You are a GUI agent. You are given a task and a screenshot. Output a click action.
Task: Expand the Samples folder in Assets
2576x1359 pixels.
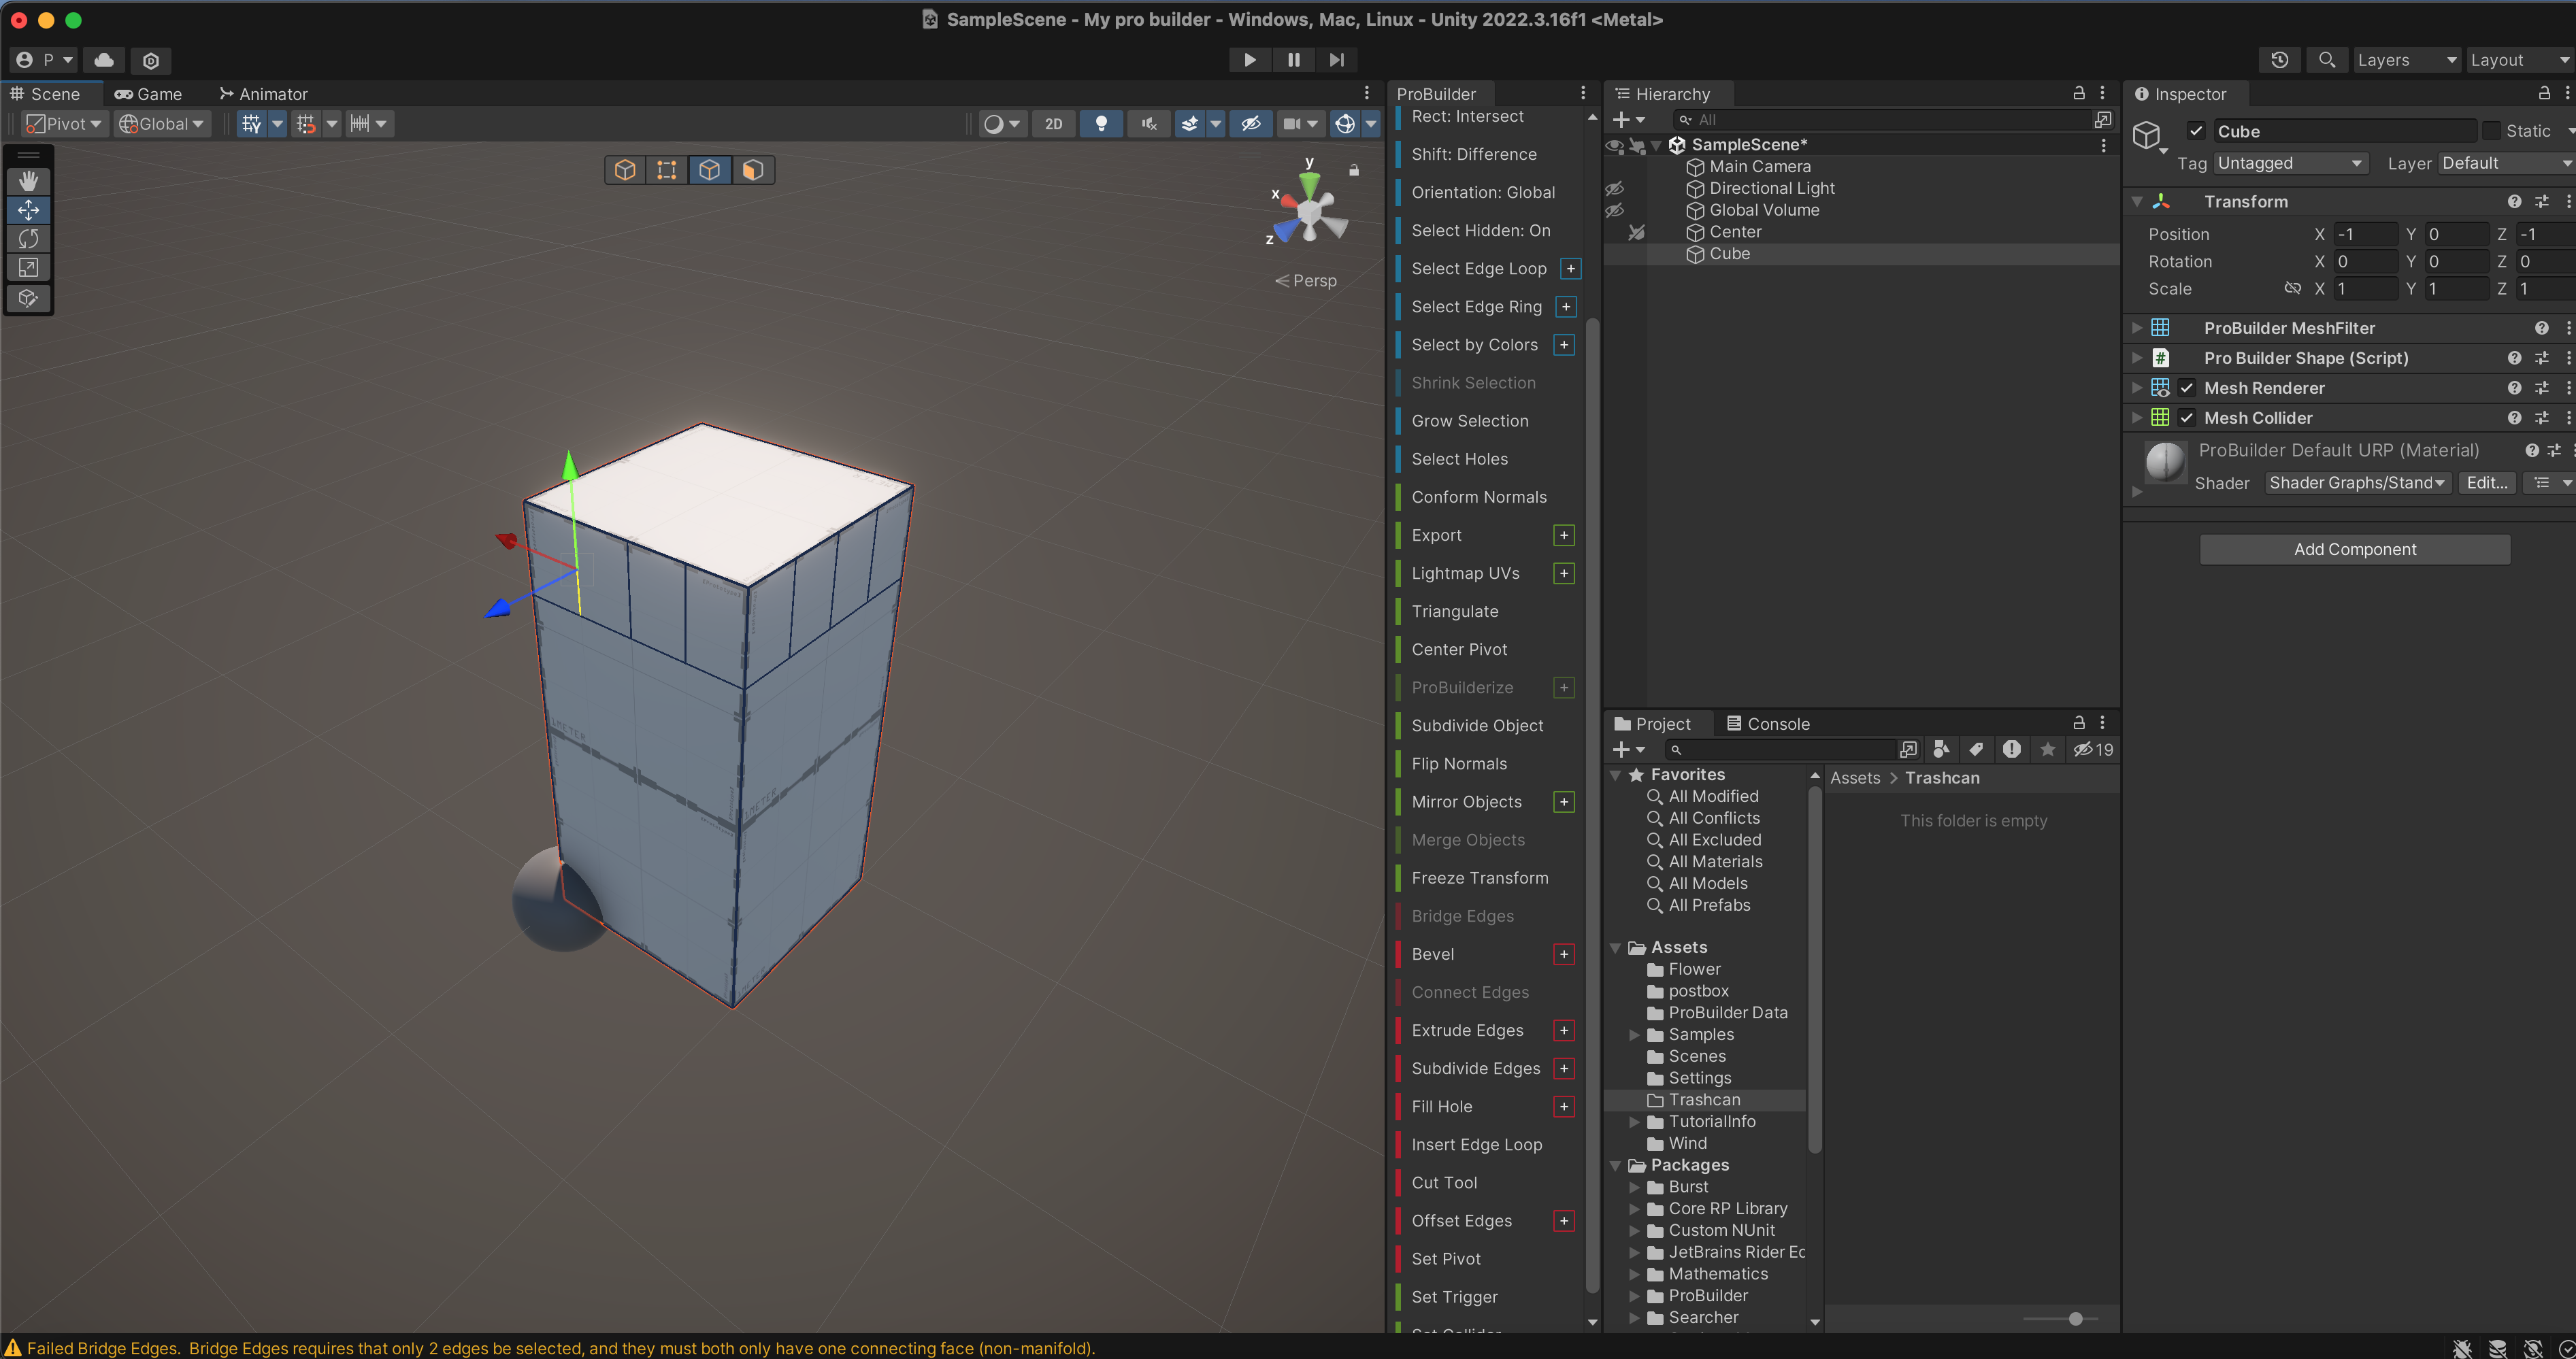(1634, 1035)
